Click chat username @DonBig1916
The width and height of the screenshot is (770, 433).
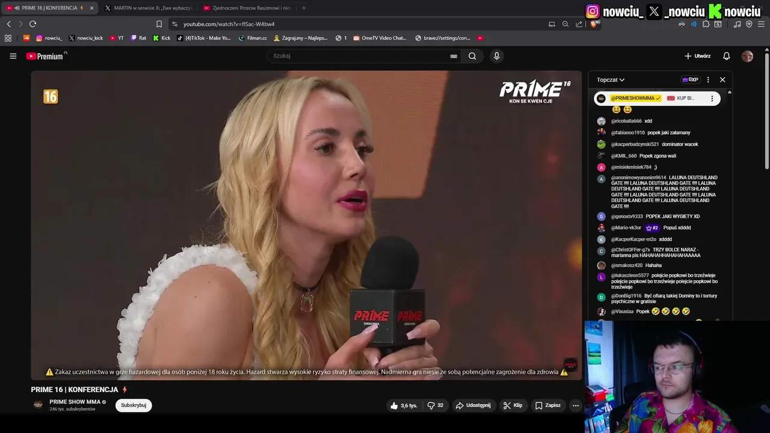click(x=626, y=296)
